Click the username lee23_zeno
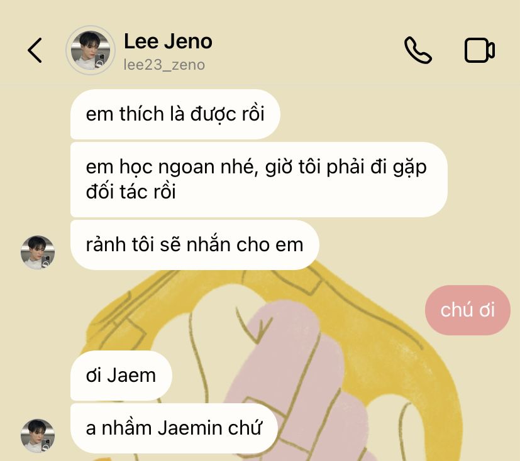Viewport: 520px width, 461px height. pyautogui.click(x=164, y=65)
